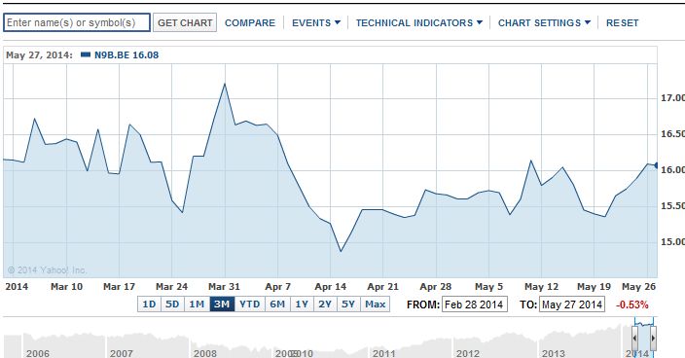Screen dimensions: 685x358
Task: Click the COMPARE link
Action: click(x=250, y=22)
